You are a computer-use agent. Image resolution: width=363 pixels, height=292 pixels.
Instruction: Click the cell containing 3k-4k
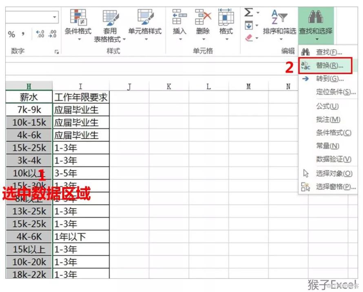(29, 160)
